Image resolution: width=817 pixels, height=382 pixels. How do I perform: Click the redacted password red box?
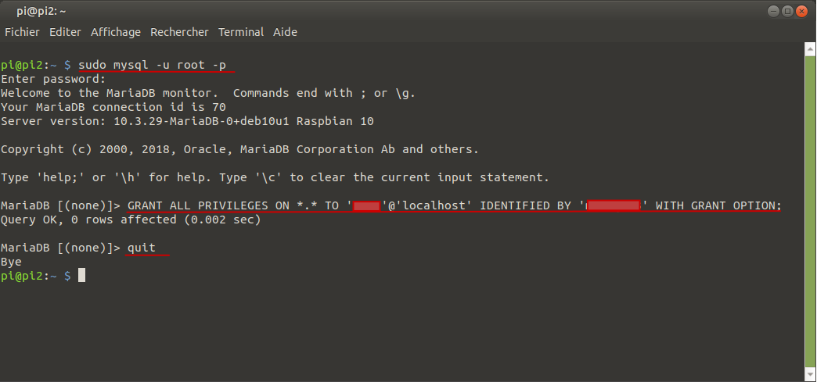(614, 205)
